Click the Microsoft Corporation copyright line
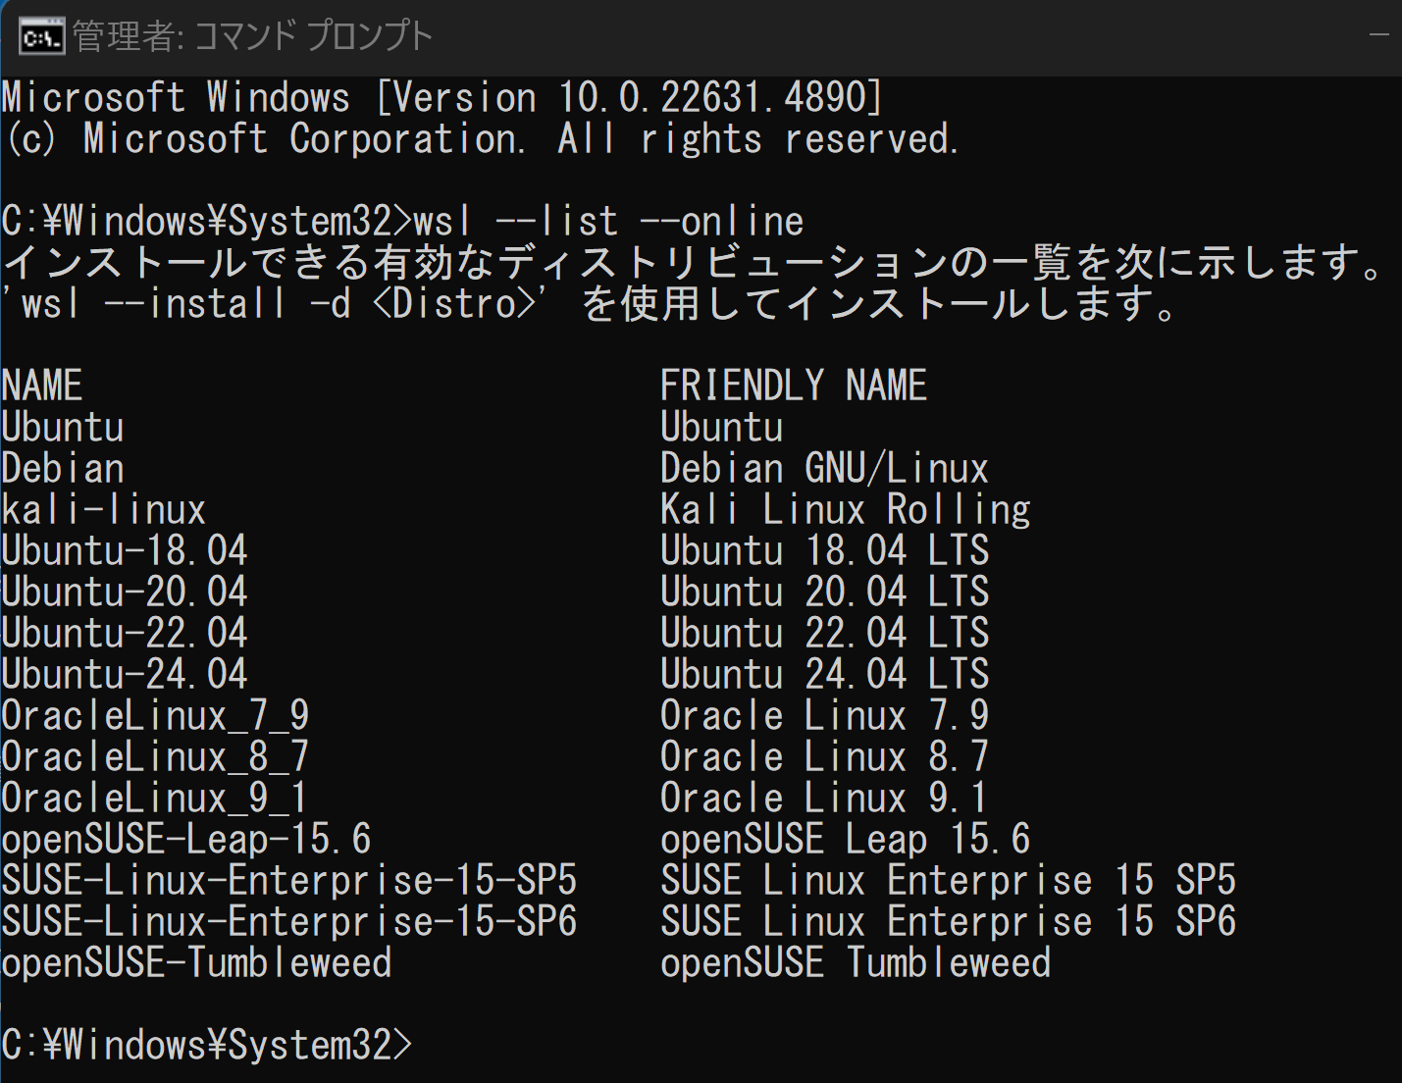The image size is (1402, 1083). pyautogui.click(x=481, y=138)
